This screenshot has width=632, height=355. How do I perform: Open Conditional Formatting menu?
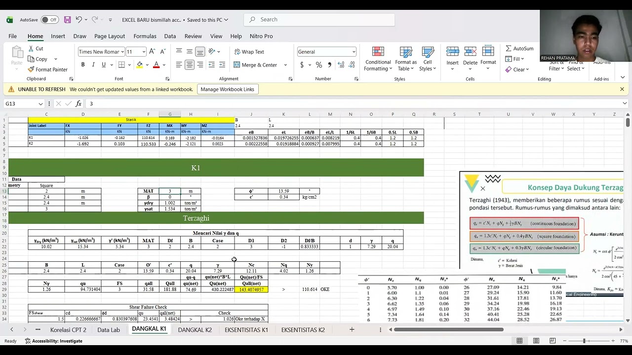point(378,59)
